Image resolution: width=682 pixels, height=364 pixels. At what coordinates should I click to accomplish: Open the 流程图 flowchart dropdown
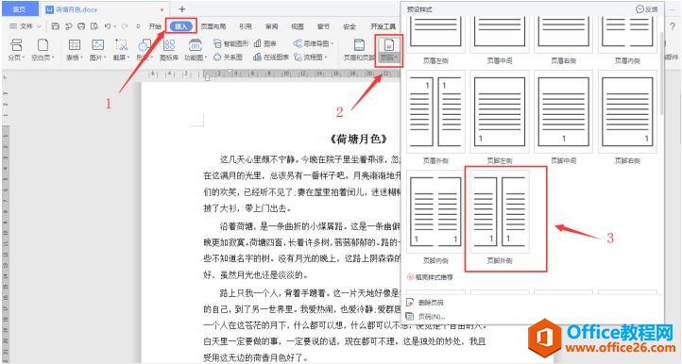point(310,57)
